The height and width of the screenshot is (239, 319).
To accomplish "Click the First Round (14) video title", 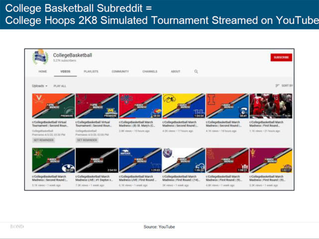I will click(182, 178).
